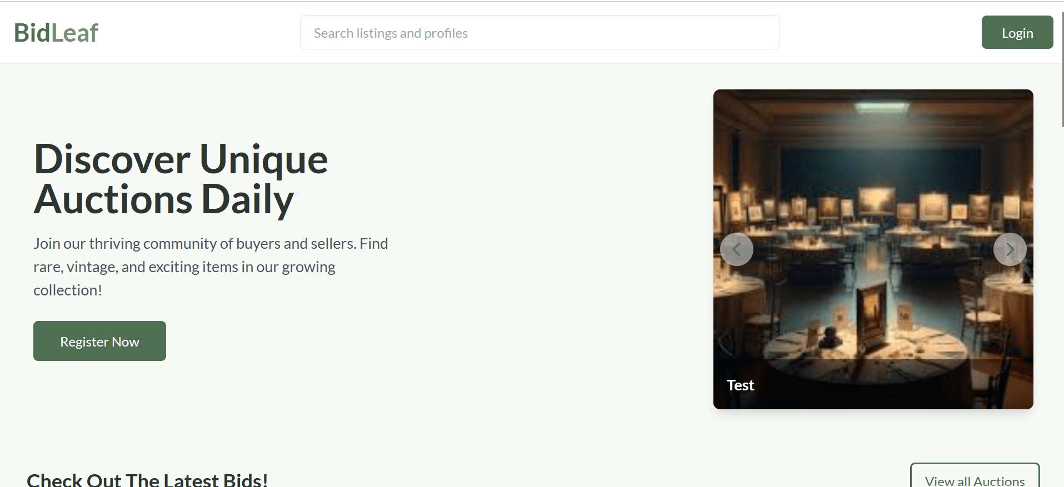This screenshot has height=487, width=1064.
Task: Click the word "collection!" in the hero text
Action: pyautogui.click(x=67, y=290)
